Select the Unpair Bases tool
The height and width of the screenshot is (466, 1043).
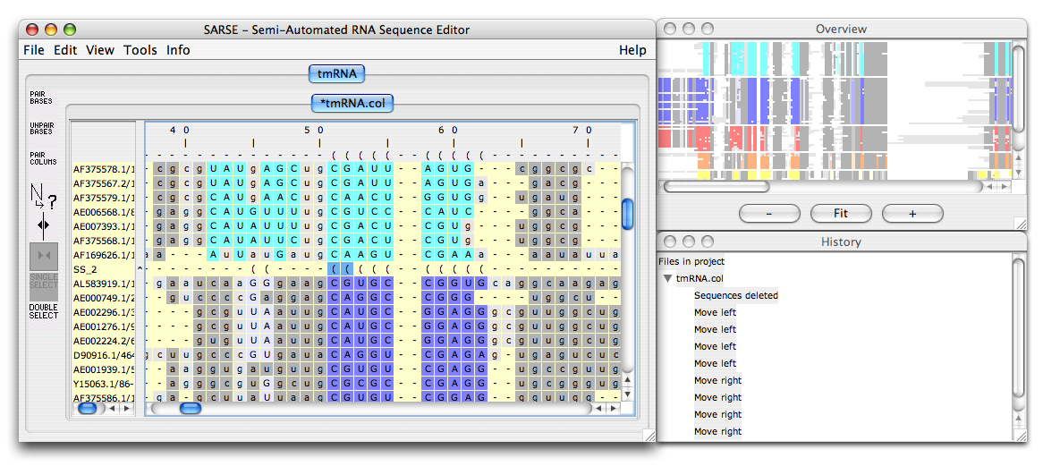coord(41,128)
